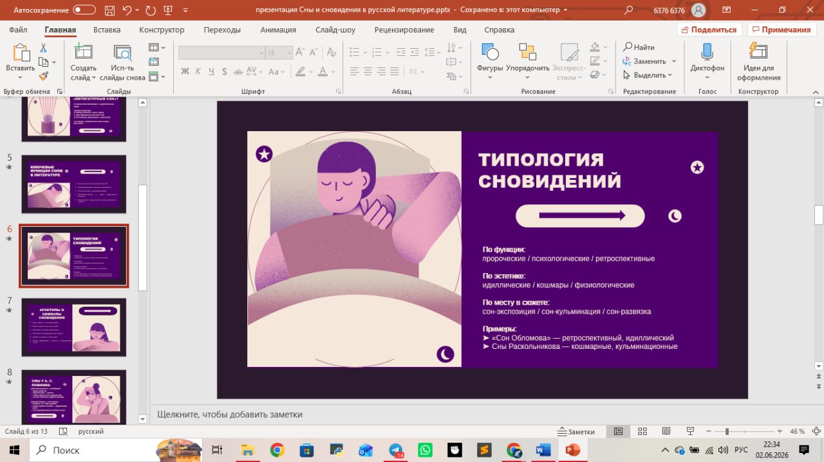Image resolution: width=824 pixels, height=462 pixels.
Task: Click the Windows Start button
Action: (x=14, y=450)
